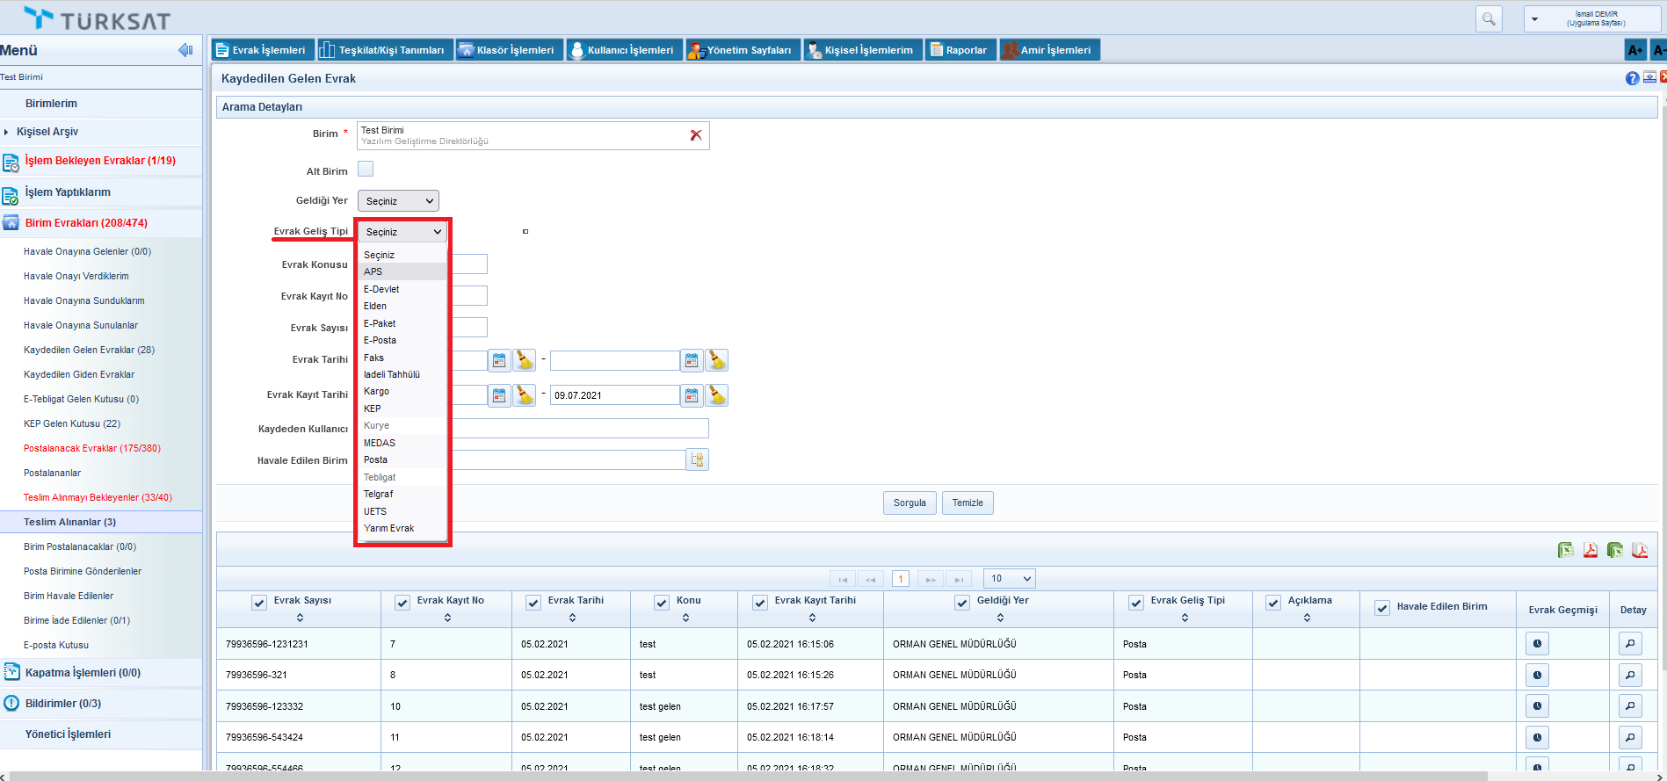Click the Kaydeden Kullanıcı input field
Viewport: 1667px width, 781px height.
(580, 429)
